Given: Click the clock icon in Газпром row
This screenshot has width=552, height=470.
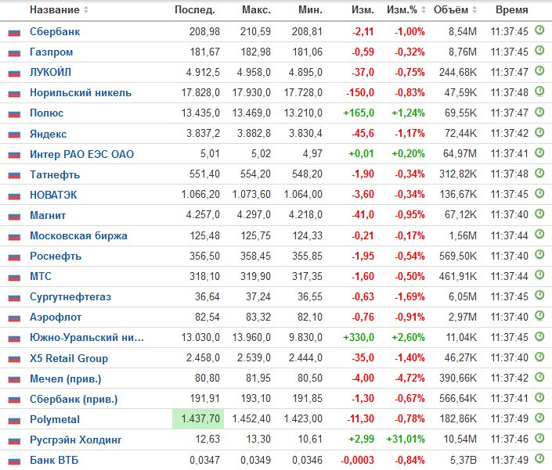Looking at the screenshot, I should (539, 51).
